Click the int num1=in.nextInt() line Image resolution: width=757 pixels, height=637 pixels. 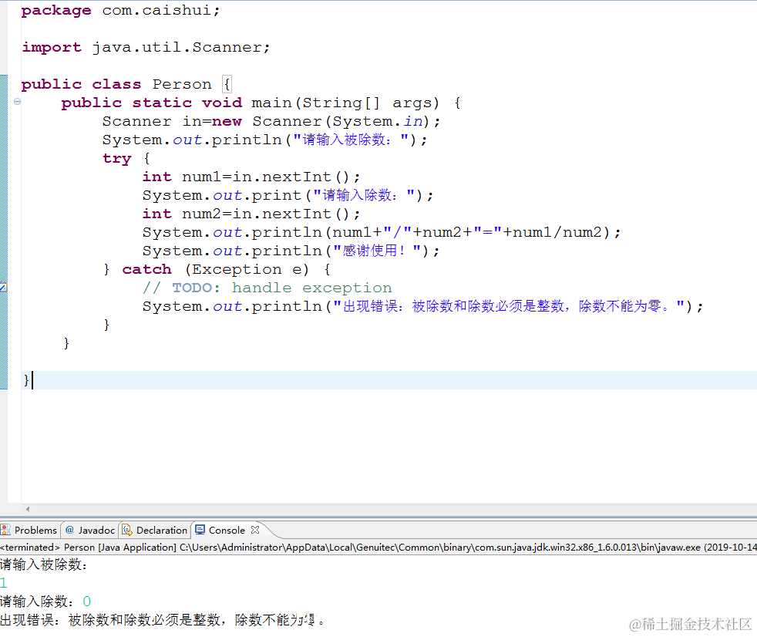pos(251,177)
